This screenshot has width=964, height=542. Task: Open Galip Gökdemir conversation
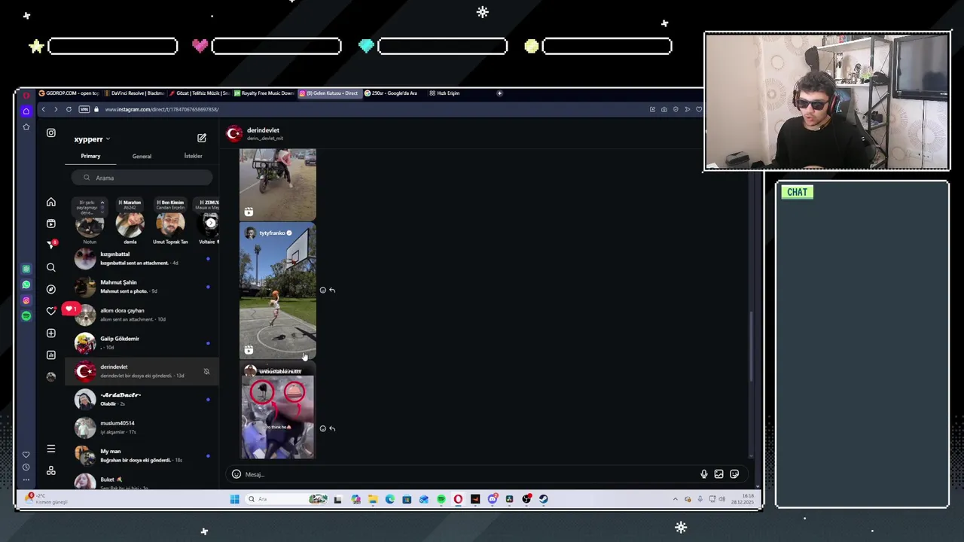pyautogui.click(x=143, y=343)
